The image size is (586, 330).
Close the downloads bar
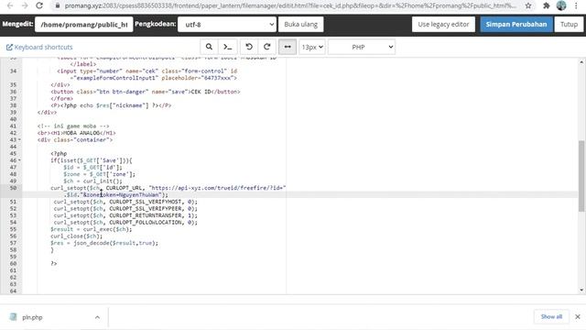(x=578, y=316)
